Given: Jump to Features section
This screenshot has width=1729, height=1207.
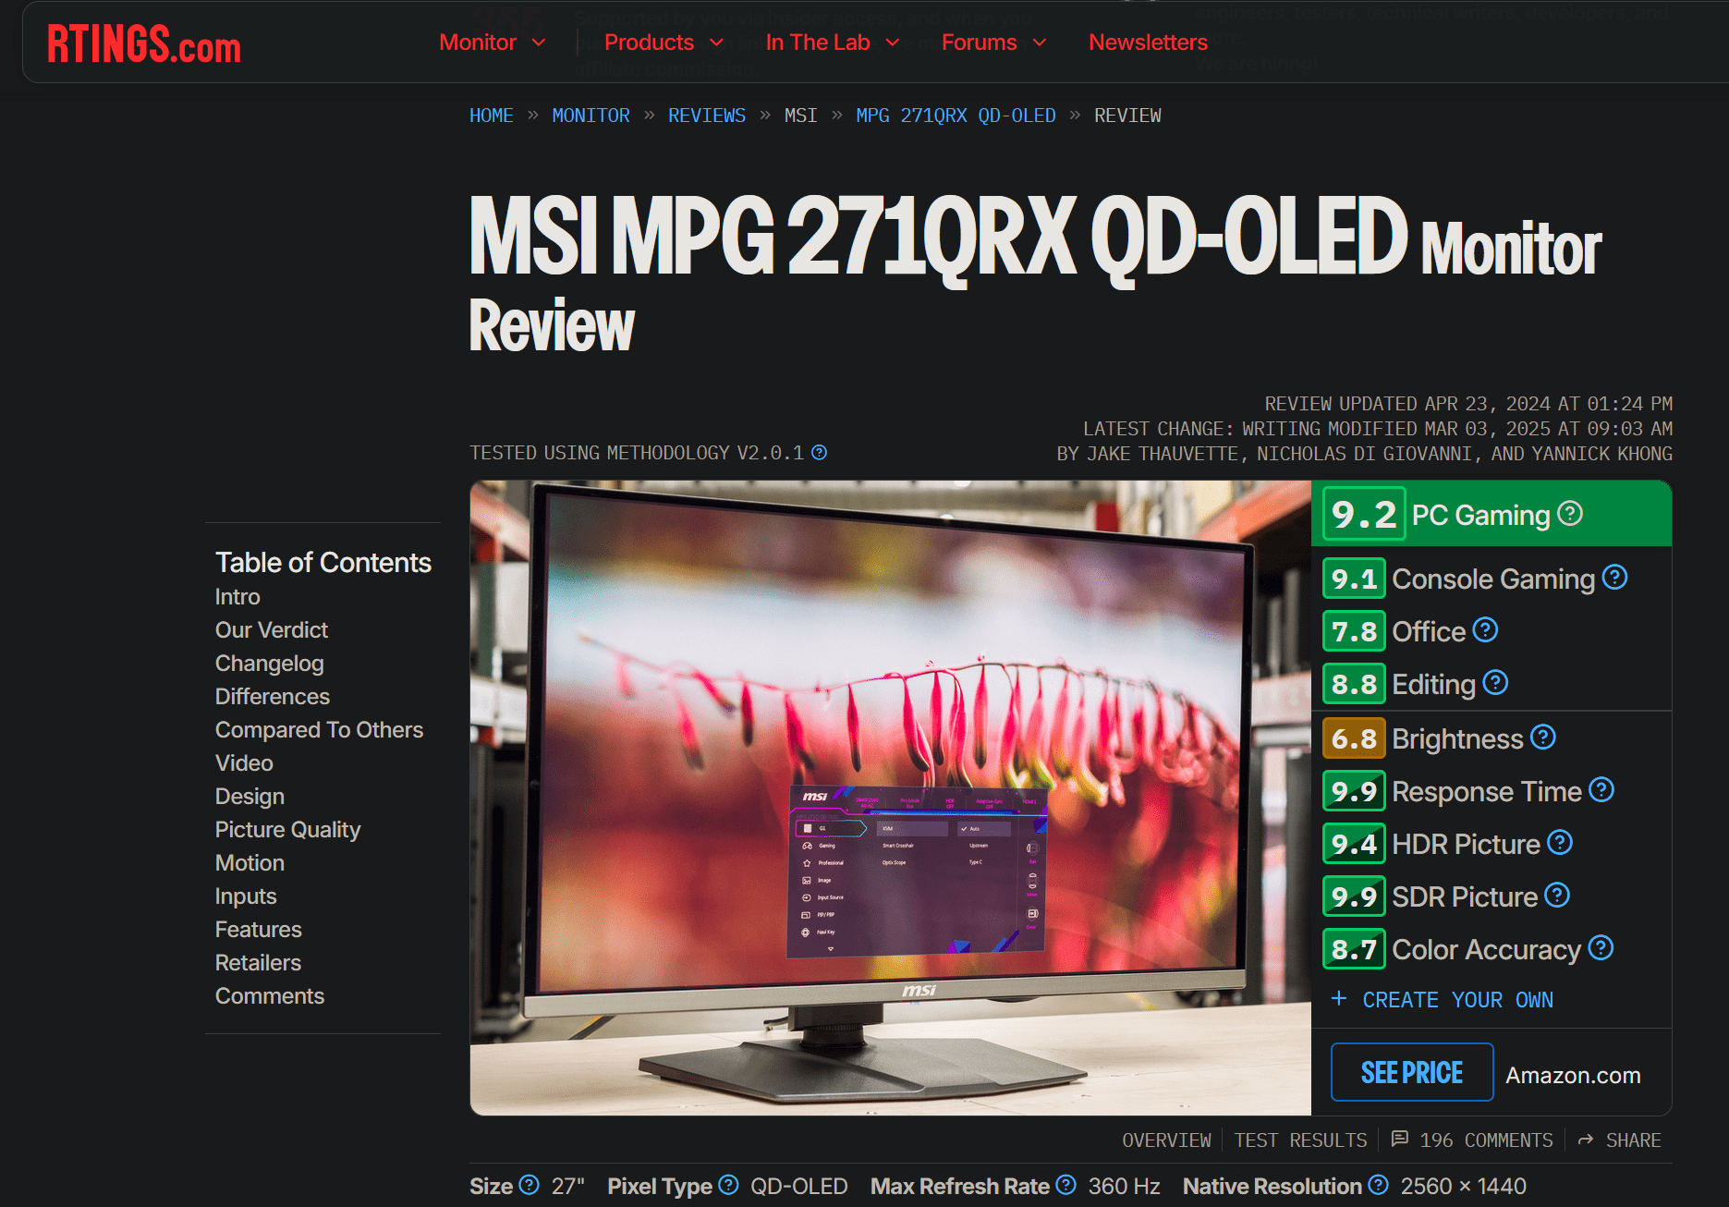Looking at the screenshot, I should coord(258,930).
